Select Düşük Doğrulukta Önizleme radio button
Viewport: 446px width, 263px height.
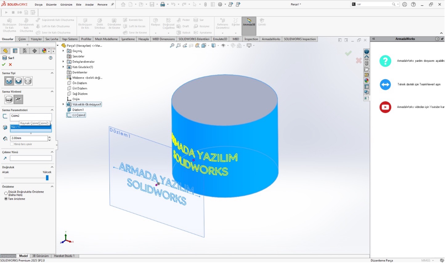point(6,193)
